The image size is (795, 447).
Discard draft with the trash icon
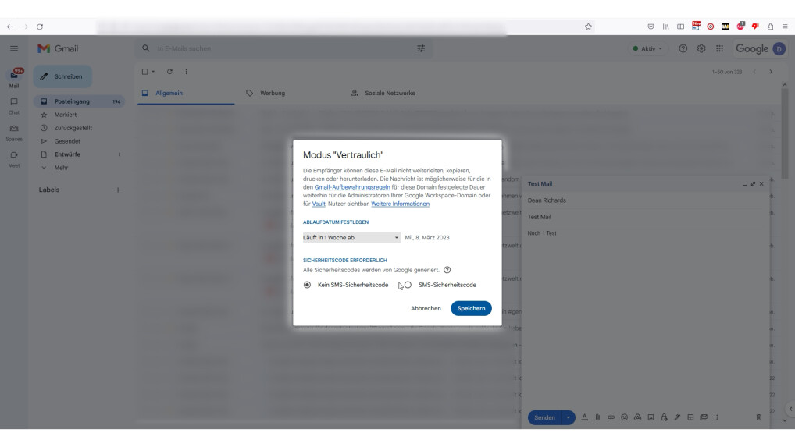coord(758,417)
